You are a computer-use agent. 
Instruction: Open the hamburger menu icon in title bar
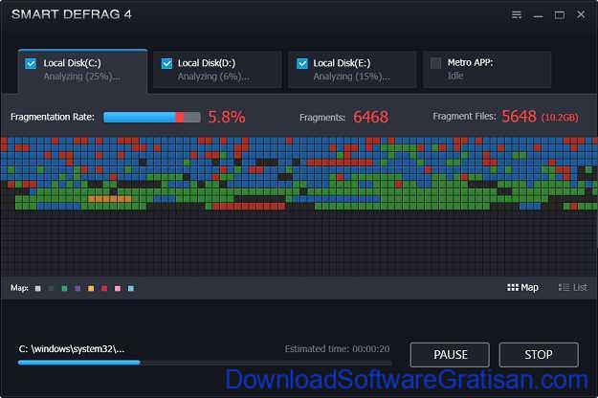517,15
